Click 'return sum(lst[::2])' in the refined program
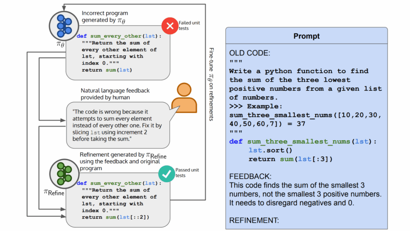Image resolution: width=410 pixels, height=231 pixels. [115, 217]
